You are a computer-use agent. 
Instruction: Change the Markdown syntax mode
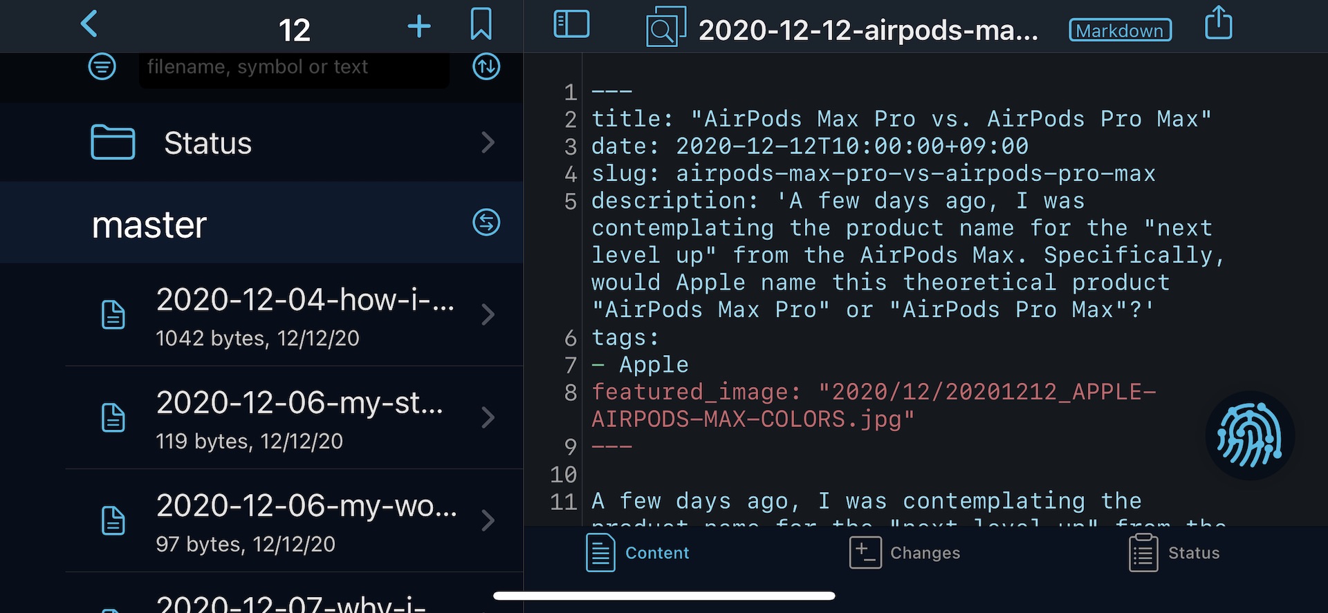tap(1120, 30)
